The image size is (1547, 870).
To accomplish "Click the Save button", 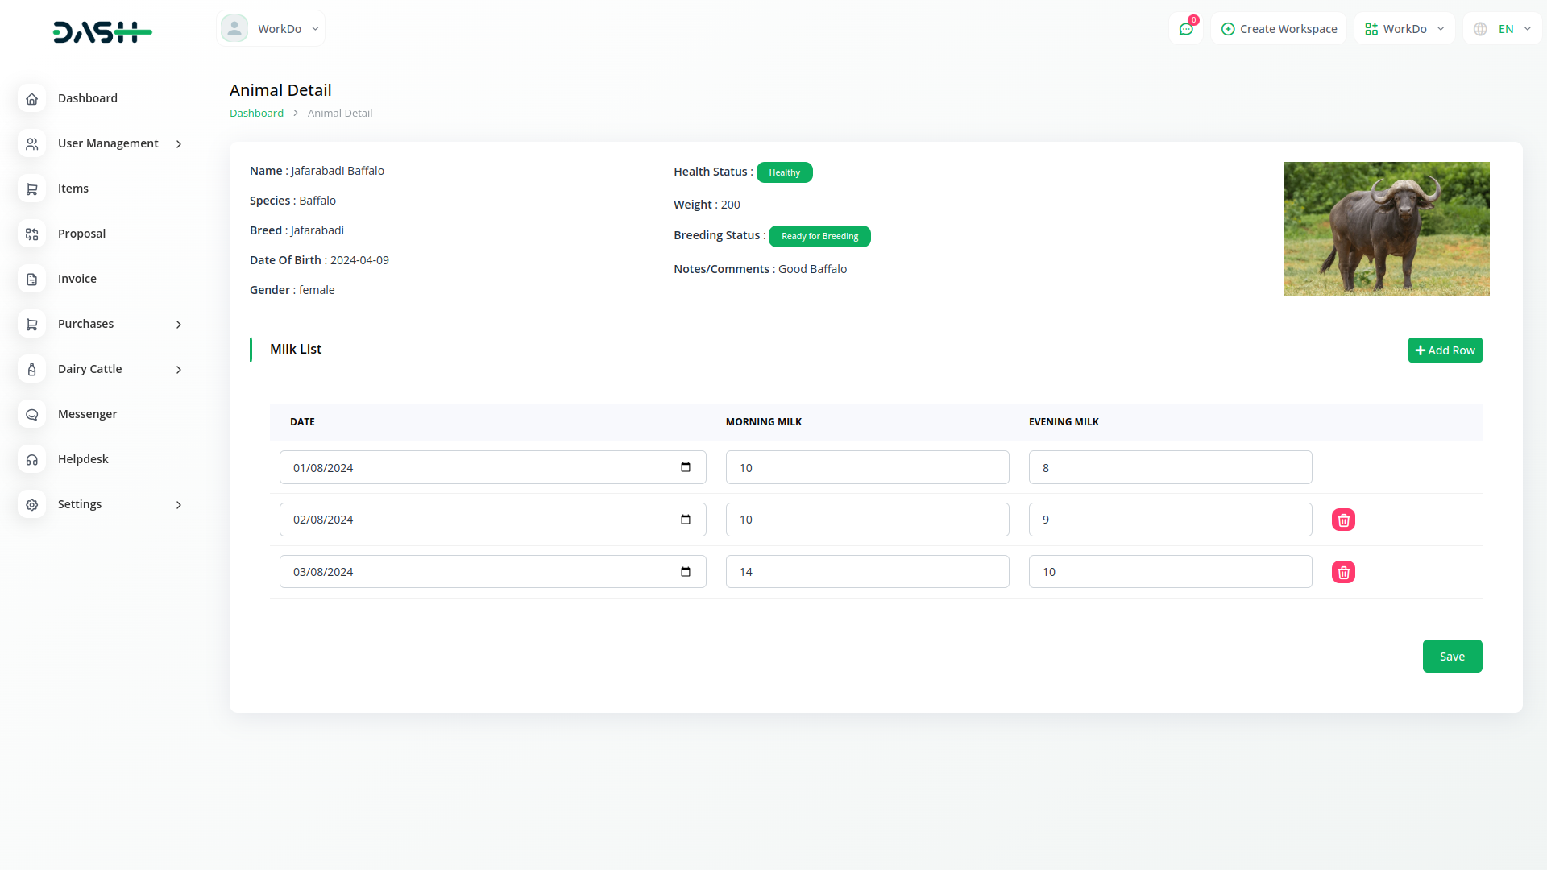I will (x=1452, y=657).
